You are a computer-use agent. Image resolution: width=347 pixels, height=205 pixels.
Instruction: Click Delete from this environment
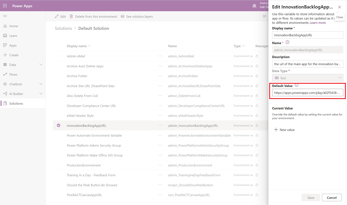[x=93, y=16]
